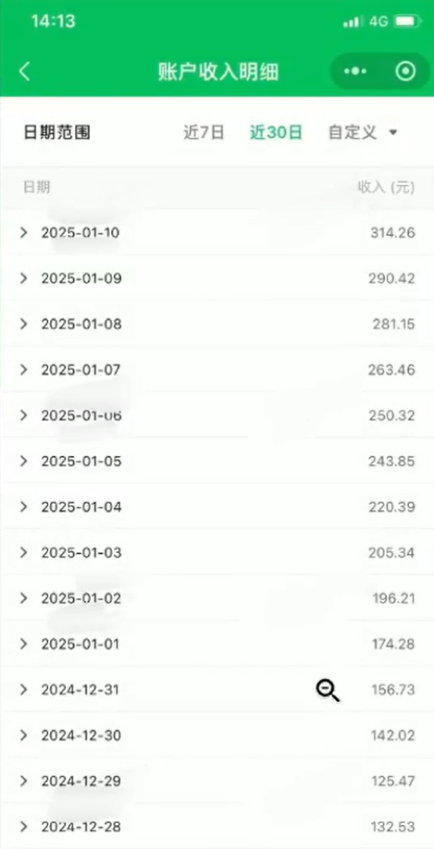Expand the 2025-01-10 income row
This screenshot has height=849, width=434.
click(x=217, y=233)
